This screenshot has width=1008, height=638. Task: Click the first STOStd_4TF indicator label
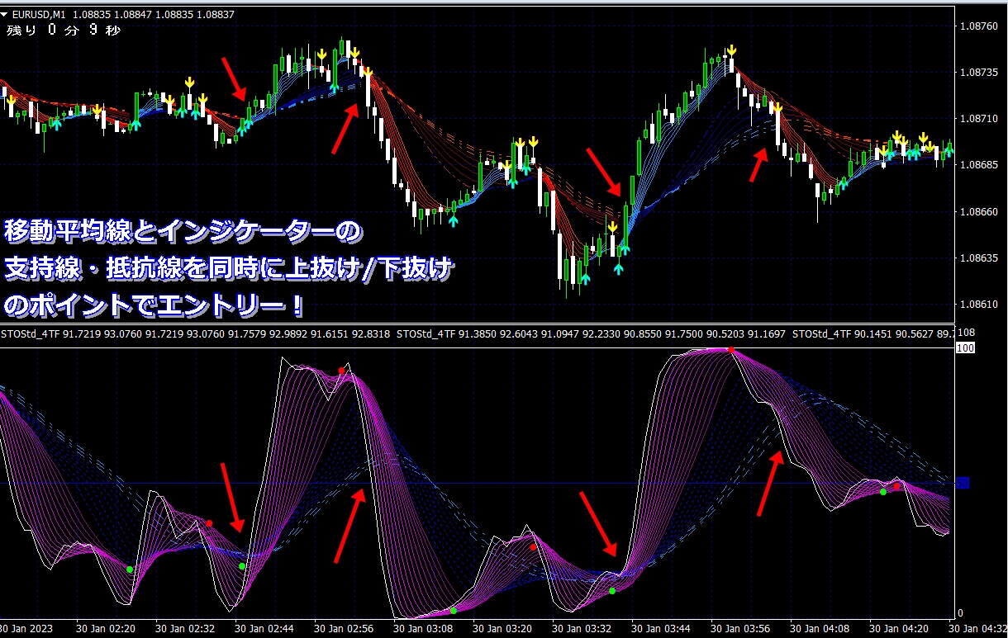point(31,334)
